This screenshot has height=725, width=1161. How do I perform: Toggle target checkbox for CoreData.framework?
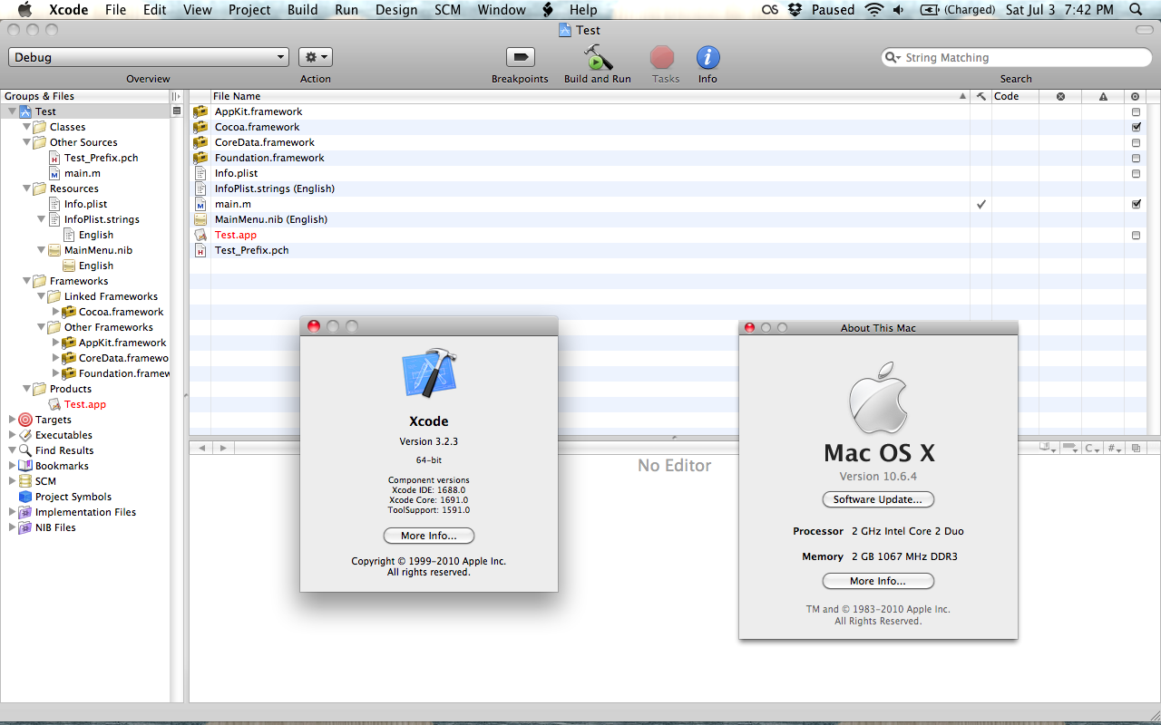1136,142
